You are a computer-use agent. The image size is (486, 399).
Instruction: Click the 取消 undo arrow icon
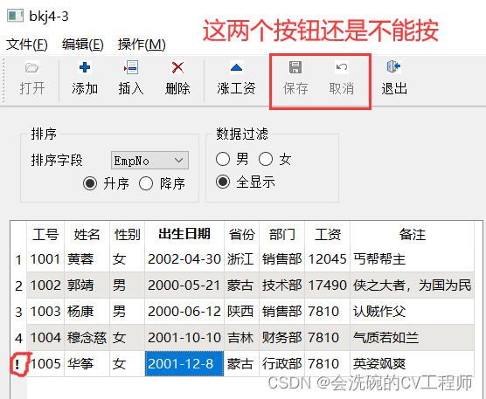(x=342, y=67)
